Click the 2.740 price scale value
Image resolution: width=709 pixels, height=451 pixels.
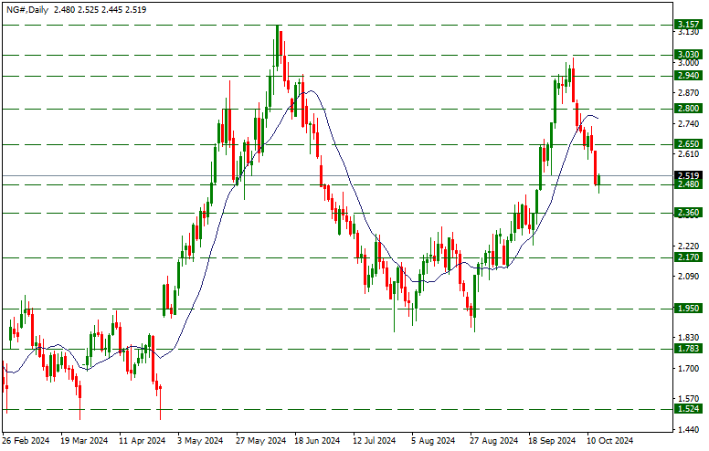(688, 124)
